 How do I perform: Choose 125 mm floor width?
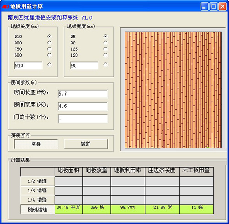coord(105,49)
